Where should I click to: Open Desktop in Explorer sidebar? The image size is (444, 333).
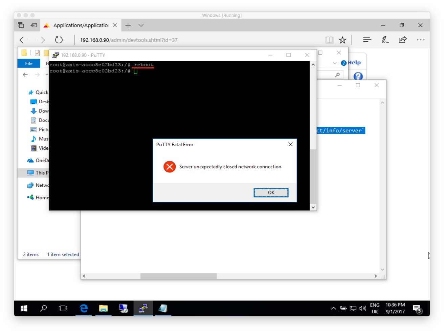pyautogui.click(x=40, y=102)
